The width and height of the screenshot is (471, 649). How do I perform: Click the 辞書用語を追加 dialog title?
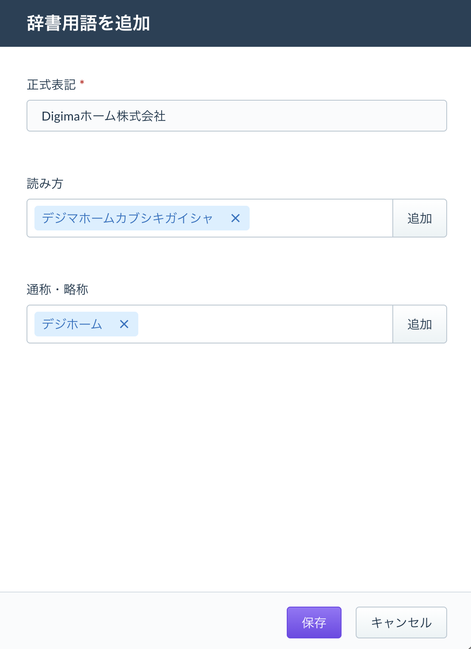pyautogui.click(x=88, y=23)
